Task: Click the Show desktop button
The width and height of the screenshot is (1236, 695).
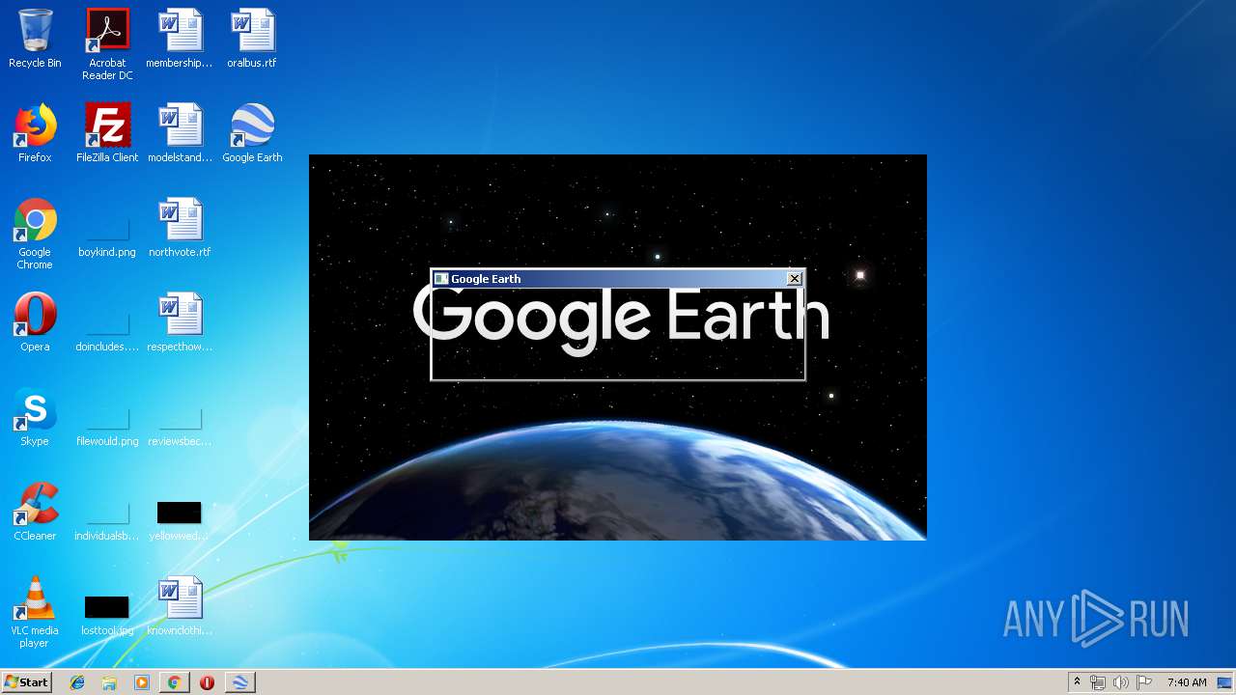Action: tap(1226, 682)
